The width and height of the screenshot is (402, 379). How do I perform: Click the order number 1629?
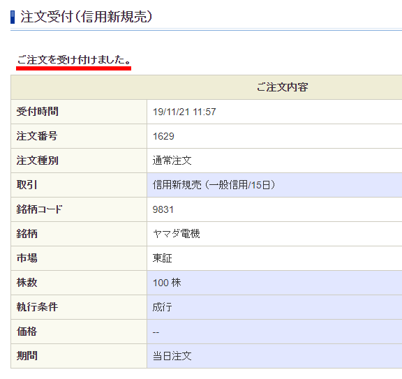click(163, 136)
